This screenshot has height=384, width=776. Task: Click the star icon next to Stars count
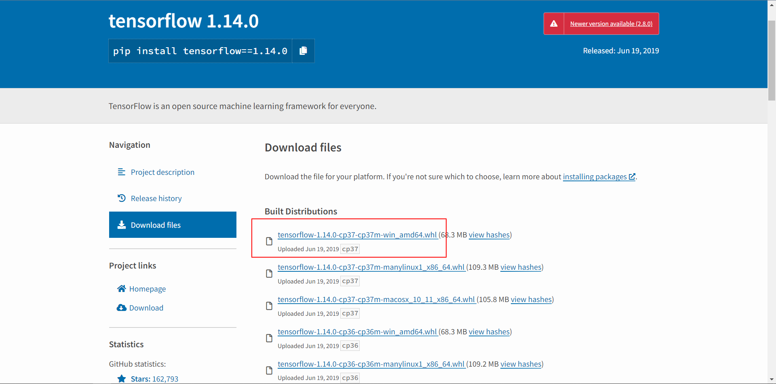click(x=122, y=378)
